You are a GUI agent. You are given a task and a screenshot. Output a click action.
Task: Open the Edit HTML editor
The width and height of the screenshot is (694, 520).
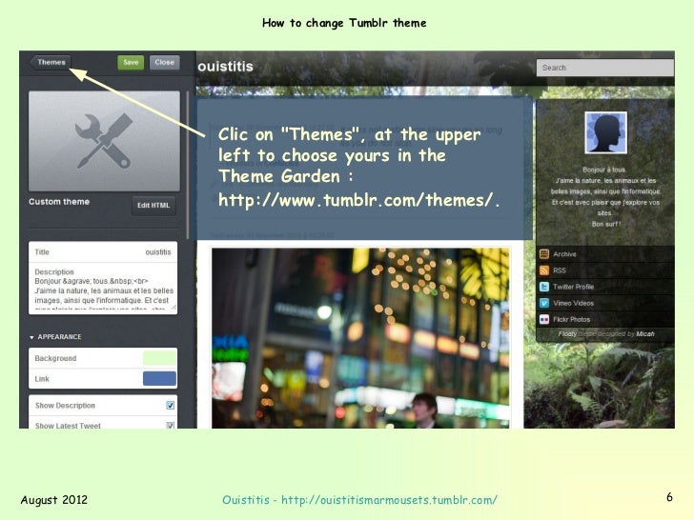[x=153, y=205]
